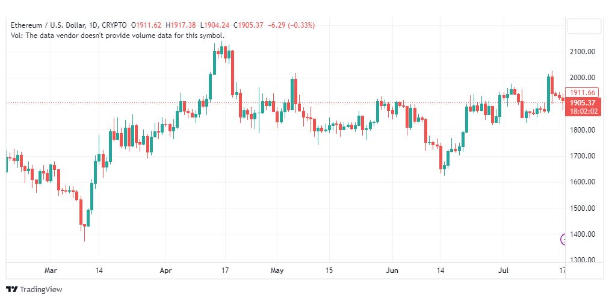Select the Apr label on the time axis

(x=165, y=270)
